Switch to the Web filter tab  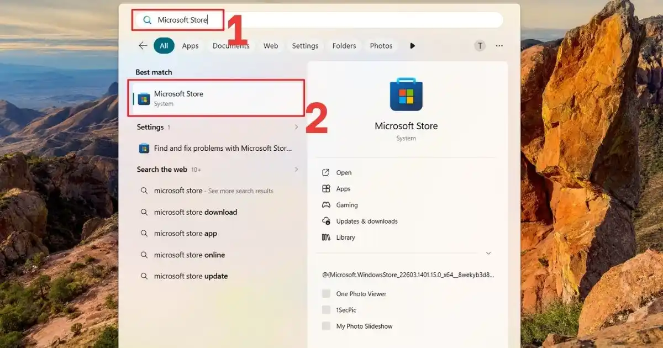coord(271,46)
